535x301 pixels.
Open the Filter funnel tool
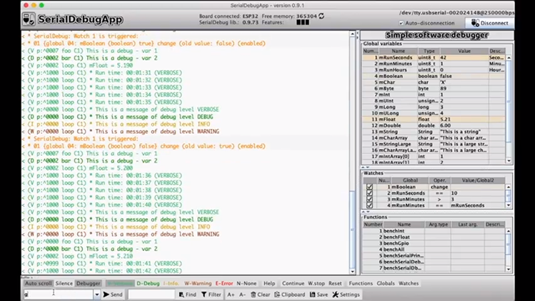[x=211, y=294]
